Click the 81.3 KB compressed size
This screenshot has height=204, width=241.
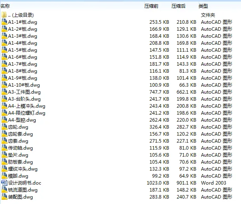(188, 71)
